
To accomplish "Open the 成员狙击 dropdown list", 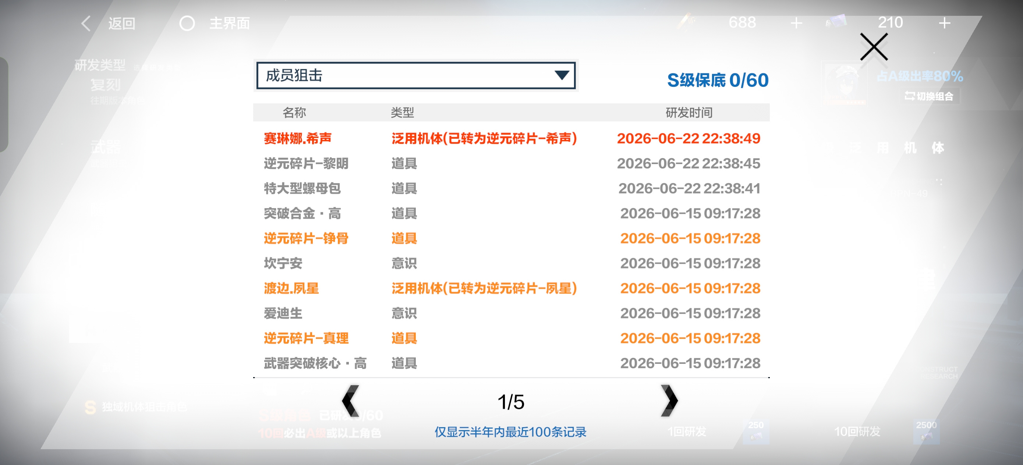I will click(x=416, y=75).
